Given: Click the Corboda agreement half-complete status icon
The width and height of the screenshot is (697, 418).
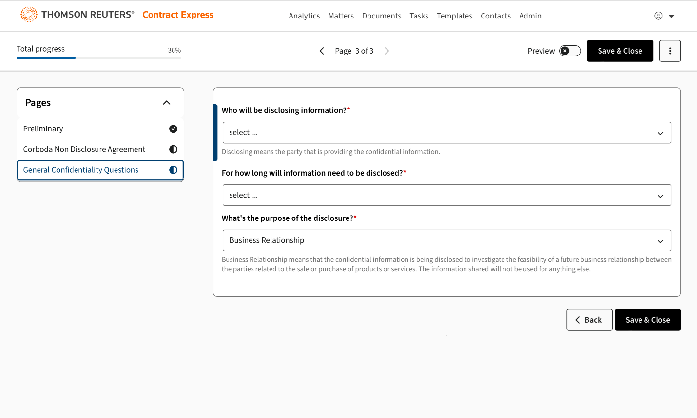Looking at the screenshot, I should click(173, 149).
